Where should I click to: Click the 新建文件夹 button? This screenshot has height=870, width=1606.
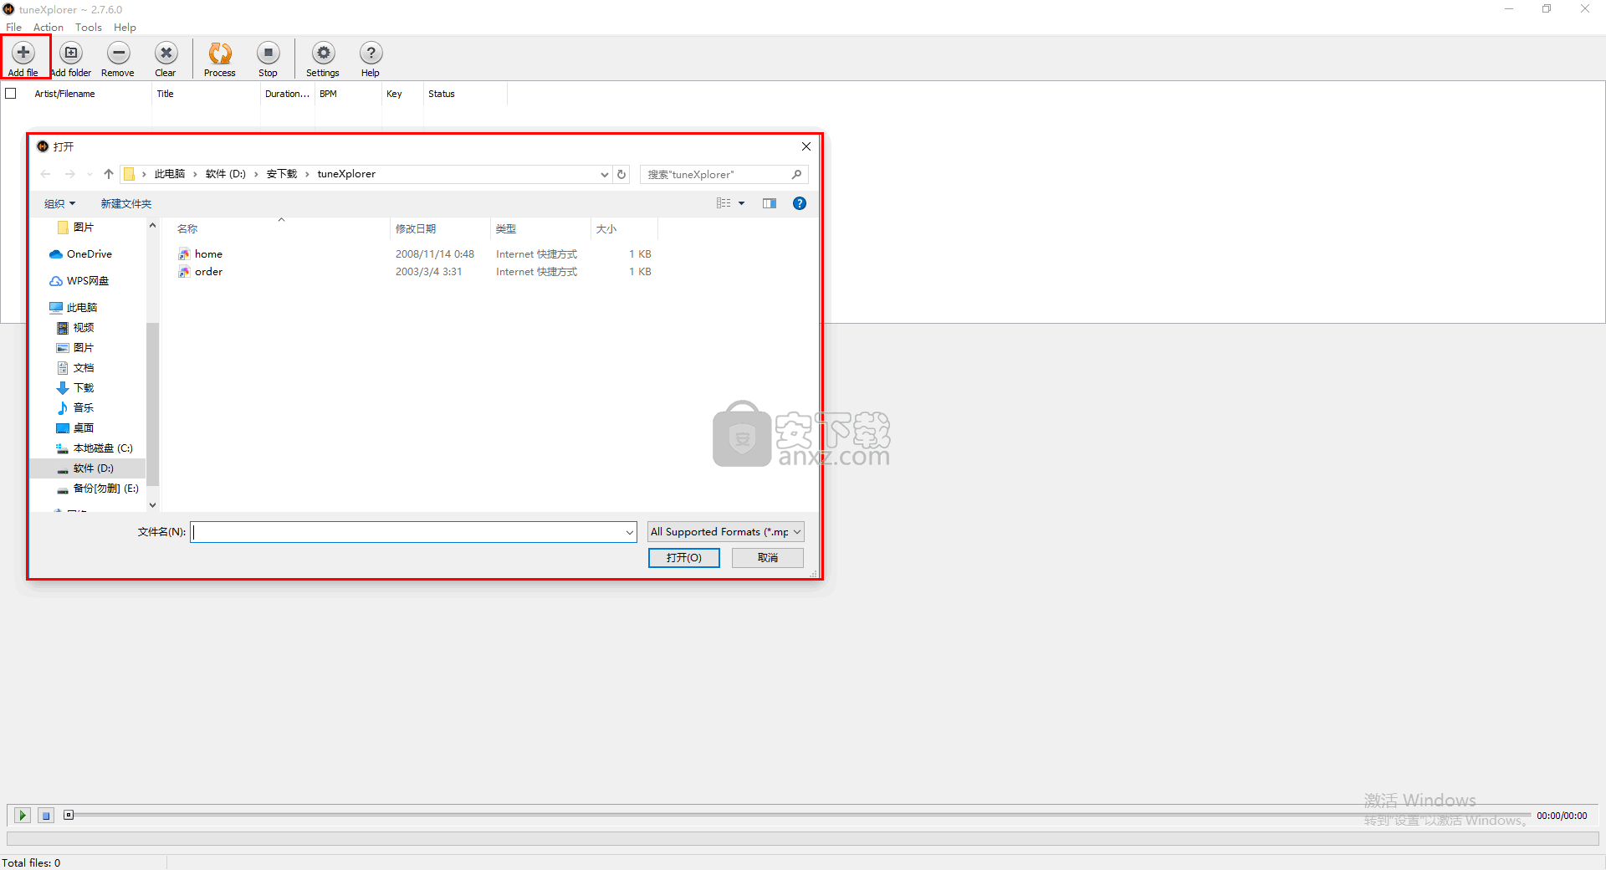click(126, 203)
